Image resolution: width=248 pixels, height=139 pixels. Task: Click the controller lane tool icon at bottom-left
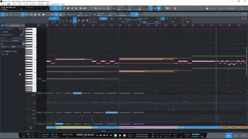31,127
